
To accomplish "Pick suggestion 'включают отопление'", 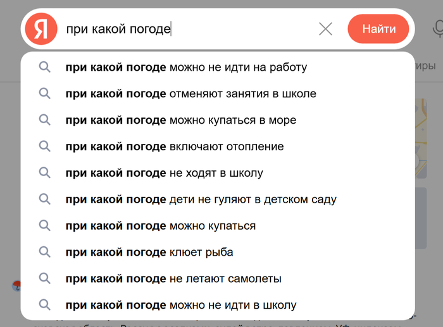I will click(175, 146).
